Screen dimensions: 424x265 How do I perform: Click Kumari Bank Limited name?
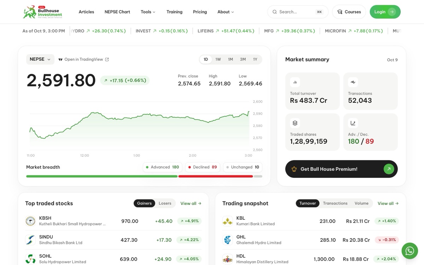pos(255,224)
